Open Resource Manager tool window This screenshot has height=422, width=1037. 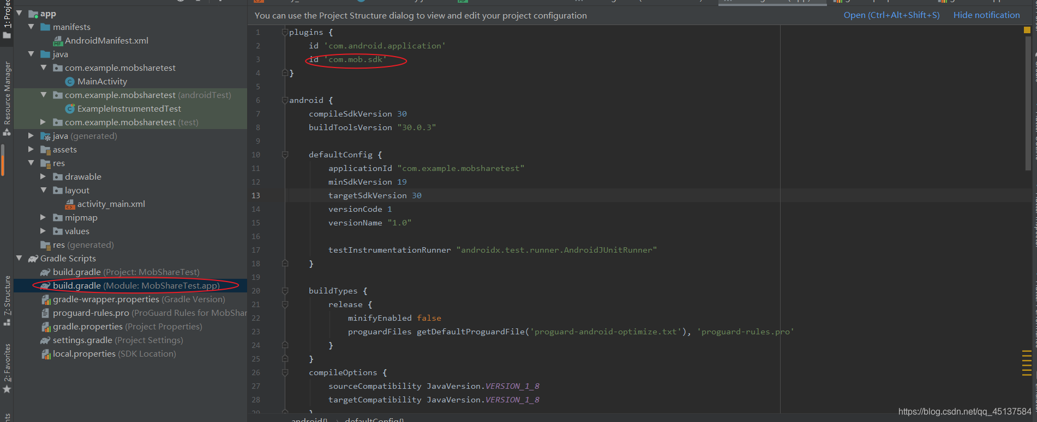click(x=7, y=98)
